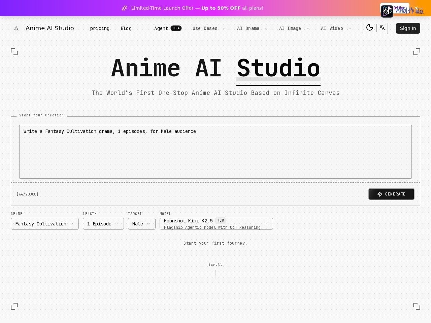Expand the Use Cases menu
This screenshot has width=431, height=323.
209,28
